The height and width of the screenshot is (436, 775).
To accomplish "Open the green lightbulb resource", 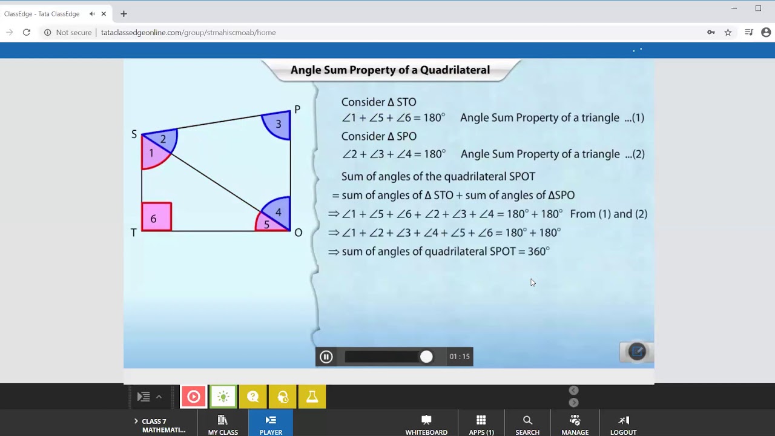I will point(223,397).
